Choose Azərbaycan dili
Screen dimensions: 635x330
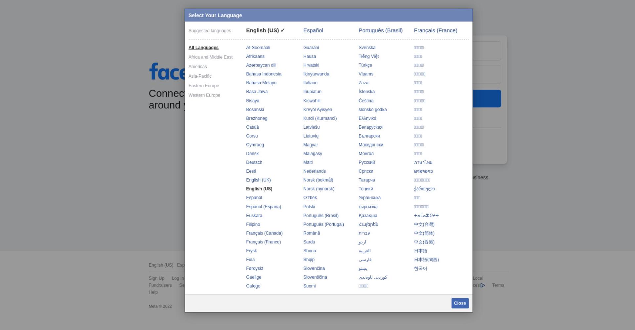261,65
